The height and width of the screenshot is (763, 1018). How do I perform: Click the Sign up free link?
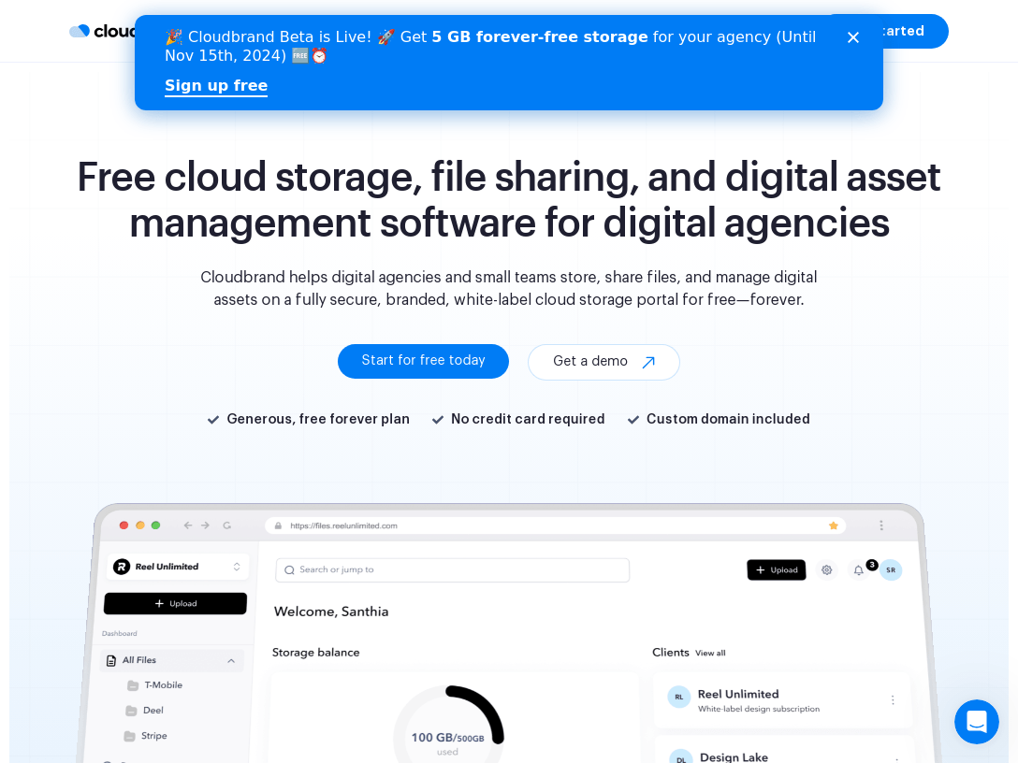tap(216, 86)
